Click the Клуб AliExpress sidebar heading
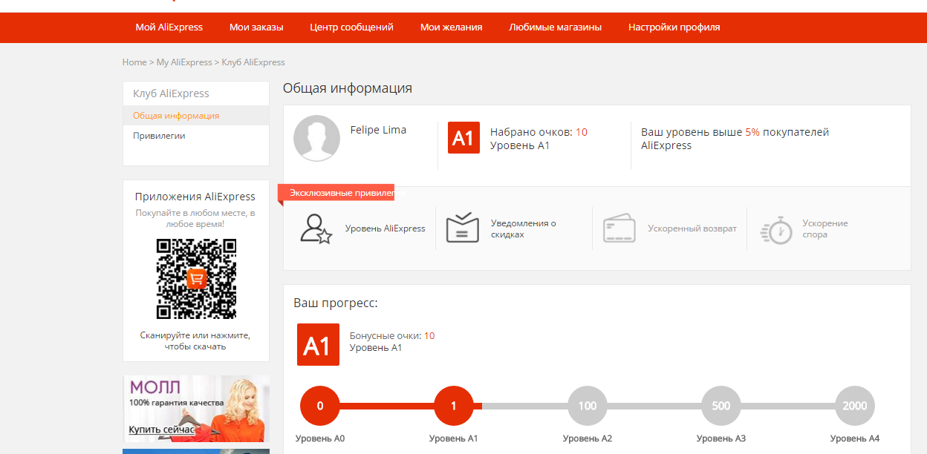This screenshot has width=927, height=454. [171, 93]
